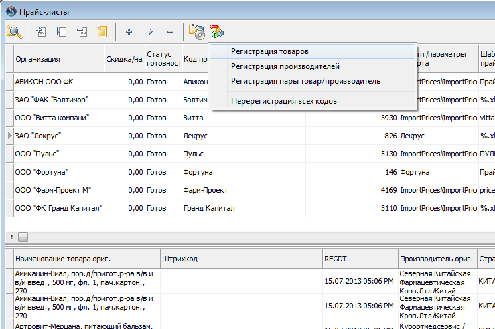Select the ЗАО "Лекрус" organization cell
Screen dimensions: 495x329
pos(59,136)
